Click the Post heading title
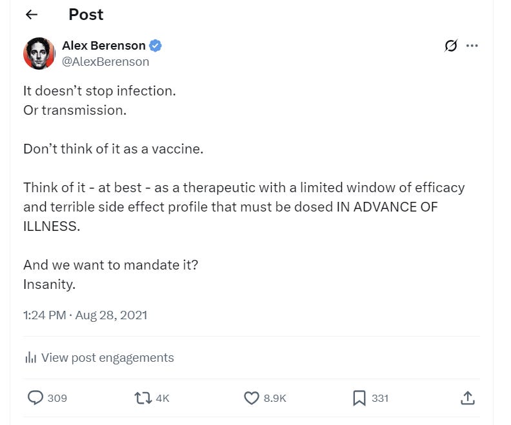Screen dimensions: 511x425 tap(86, 15)
